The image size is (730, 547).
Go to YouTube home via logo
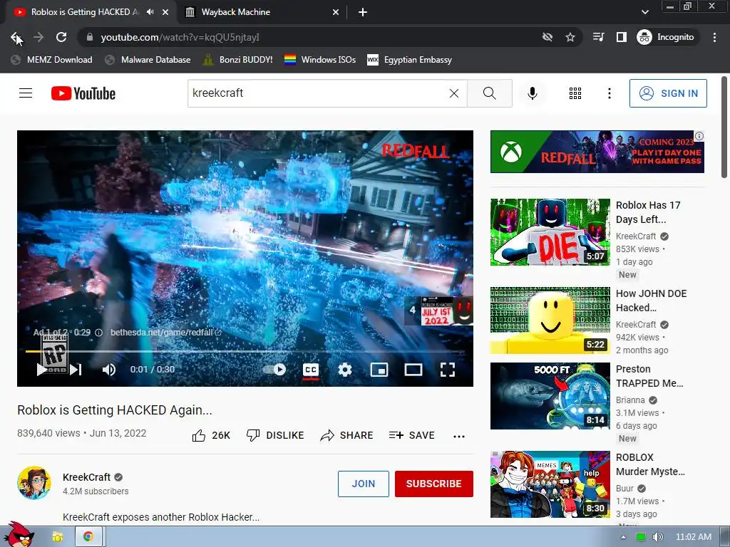(83, 93)
